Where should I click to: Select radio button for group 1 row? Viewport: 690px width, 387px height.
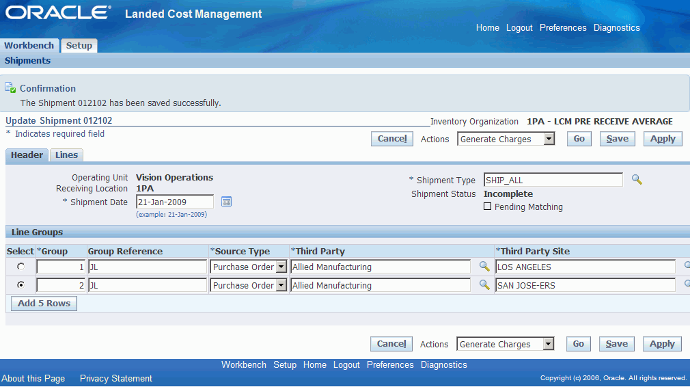pyautogui.click(x=20, y=267)
